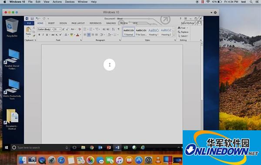Image resolution: width=261 pixels, height=165 pixels.
Task: Click the Text Effects icon
Action: click(66, 35)
